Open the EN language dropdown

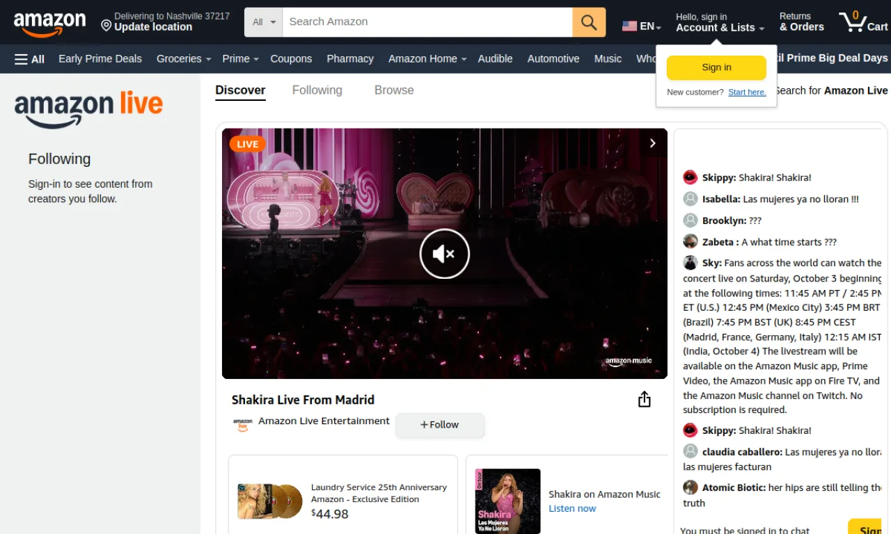(641, 26)
